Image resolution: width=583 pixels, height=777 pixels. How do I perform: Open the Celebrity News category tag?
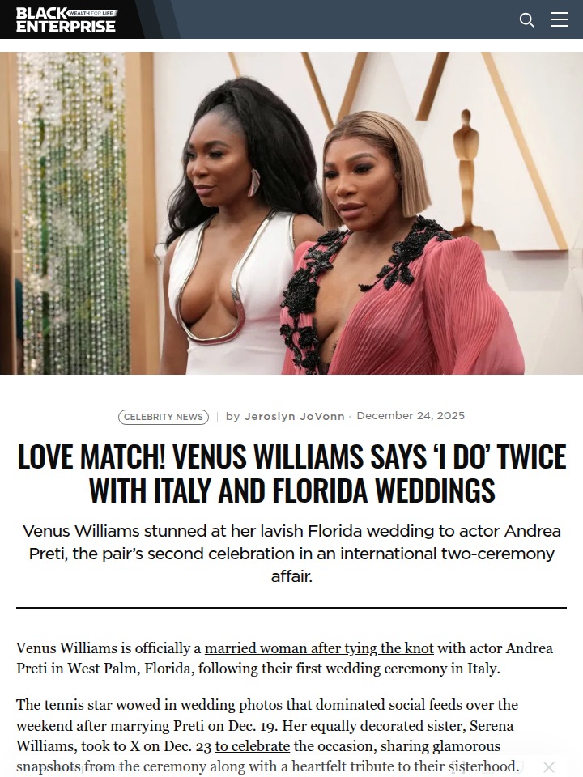163,417
